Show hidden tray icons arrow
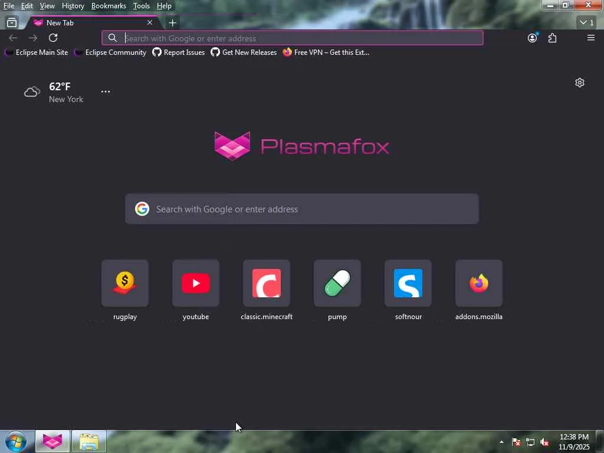Image resolution: width=604 pixels, height=453 pixels. coord(501,442)
